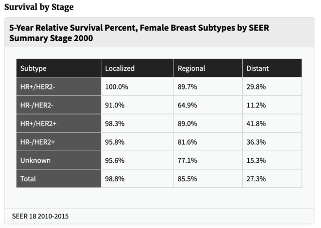The width and height of the screenshot is (321, 228).
Task: Click the 95.8% localized survival cell
Action: (x=137, y=142)
